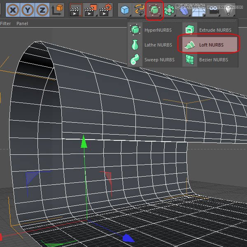Open the green NURBS generator dropdown

(155, 9)
